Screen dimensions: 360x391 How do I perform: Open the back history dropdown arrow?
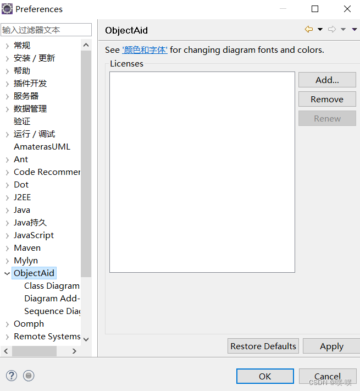click(320, 30)
